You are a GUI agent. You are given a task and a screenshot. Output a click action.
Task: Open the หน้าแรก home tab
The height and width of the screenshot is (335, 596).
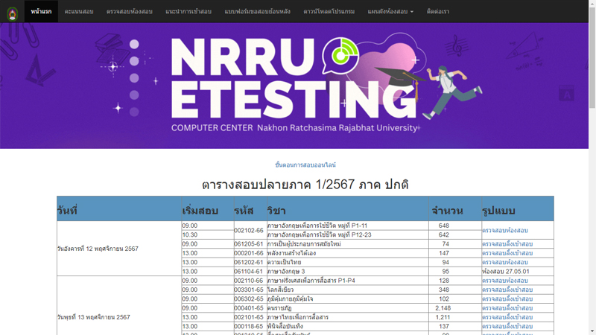(x=41, y=12)
